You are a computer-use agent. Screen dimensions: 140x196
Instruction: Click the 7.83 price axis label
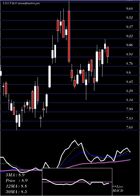tap(129, 118)
